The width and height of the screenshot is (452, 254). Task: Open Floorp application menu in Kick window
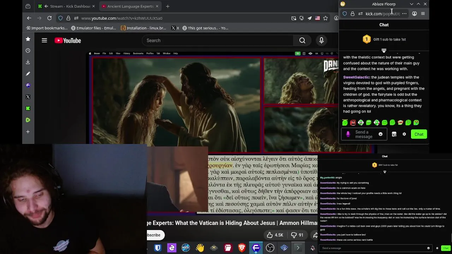(x=423, y=14)
